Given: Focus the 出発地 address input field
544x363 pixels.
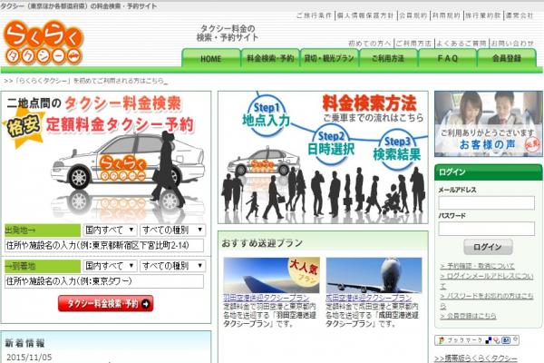Looking at the screenshot, I should click(104, 245).
